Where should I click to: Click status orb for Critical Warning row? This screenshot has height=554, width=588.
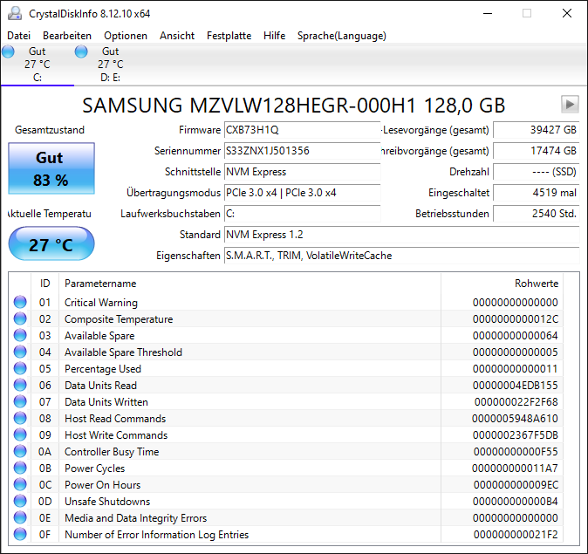point(20,302)
